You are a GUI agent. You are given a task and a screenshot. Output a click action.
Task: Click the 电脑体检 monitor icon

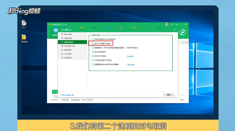tap(55, 31)
